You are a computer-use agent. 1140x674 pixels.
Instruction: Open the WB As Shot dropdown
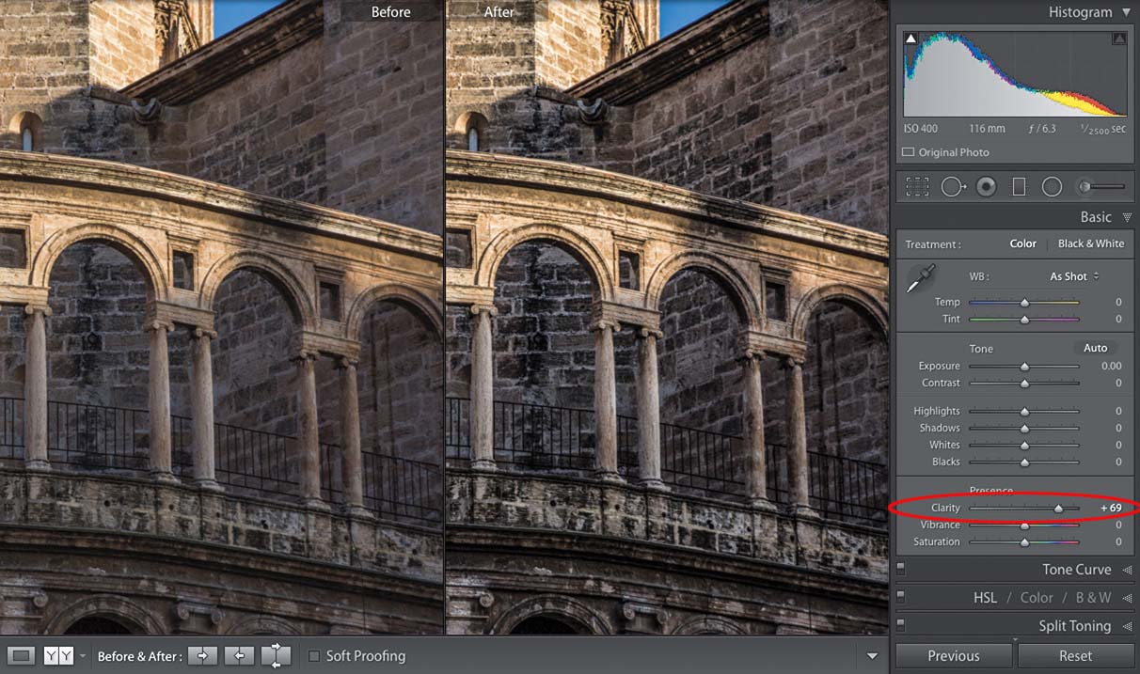pos(1074,276)
